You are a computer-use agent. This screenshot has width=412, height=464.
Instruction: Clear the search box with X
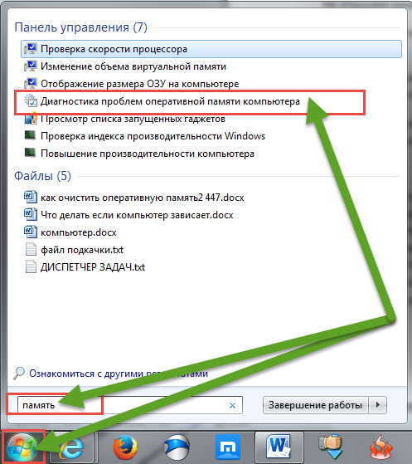click(x=233, y=405)
